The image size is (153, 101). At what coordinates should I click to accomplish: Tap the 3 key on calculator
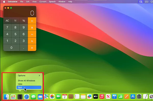point(24,41)
